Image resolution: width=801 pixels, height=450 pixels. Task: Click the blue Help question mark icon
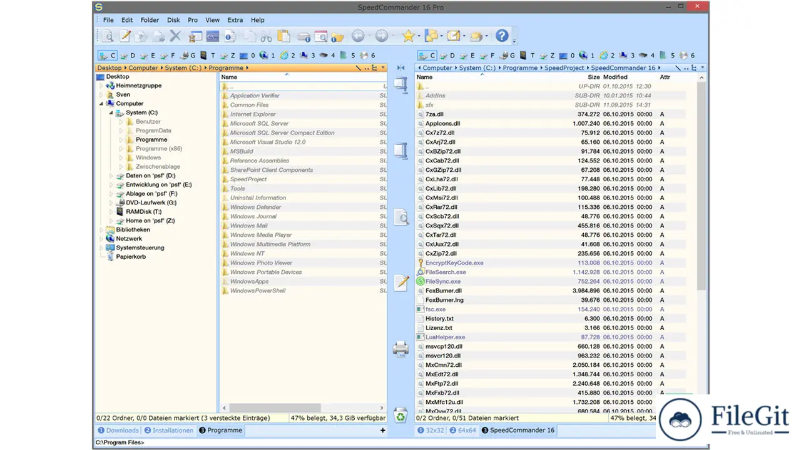[x=502, y=36]
